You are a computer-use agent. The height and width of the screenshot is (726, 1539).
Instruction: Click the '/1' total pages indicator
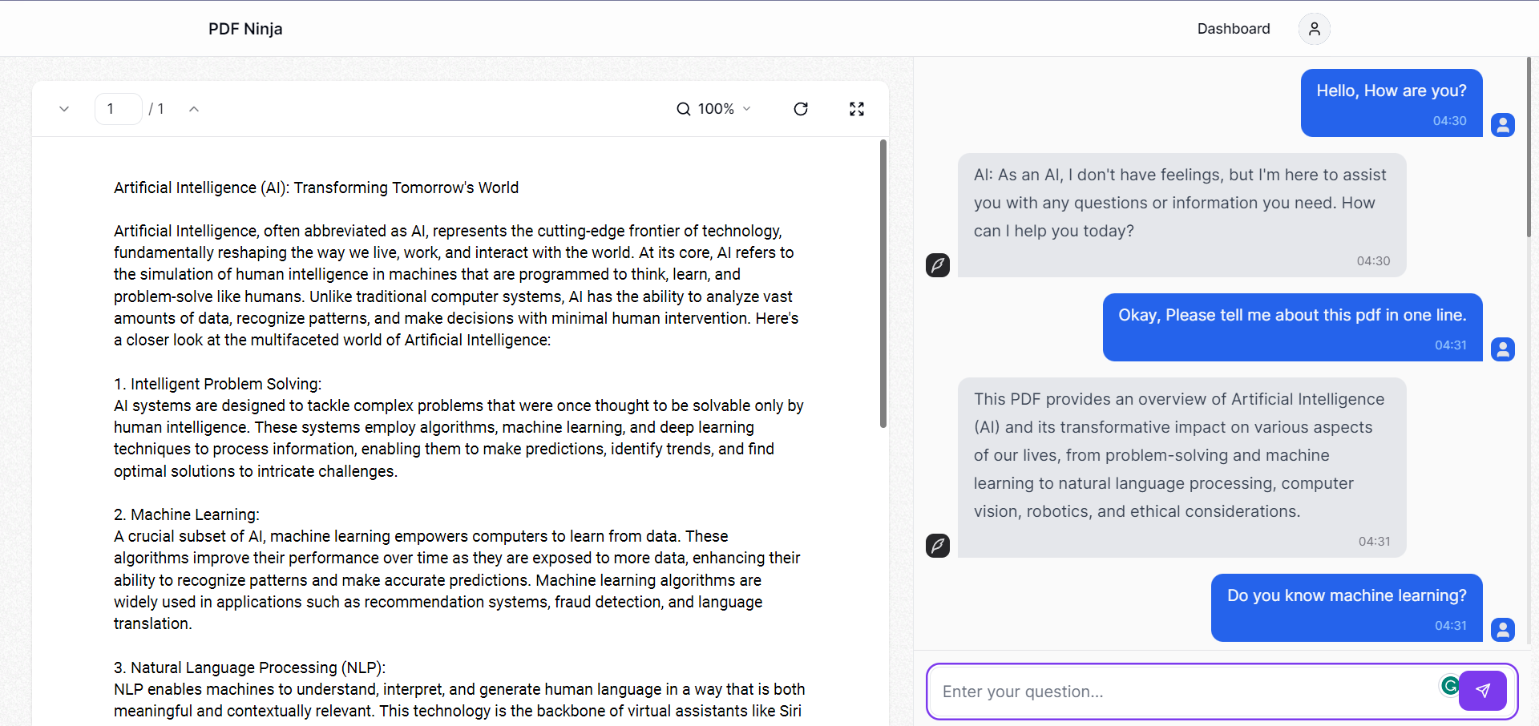point(157,108)
